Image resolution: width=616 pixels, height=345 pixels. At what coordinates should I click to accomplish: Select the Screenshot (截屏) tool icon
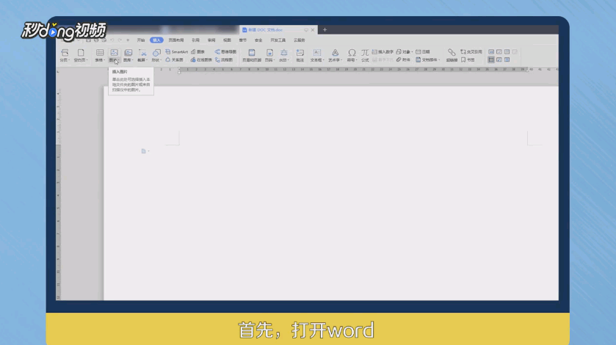point(142,53)
